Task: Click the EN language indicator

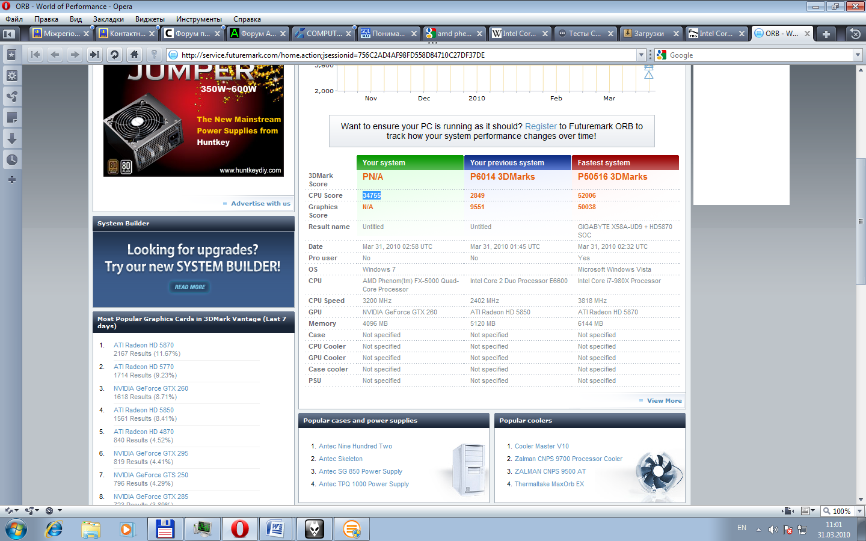Action: 742,528
